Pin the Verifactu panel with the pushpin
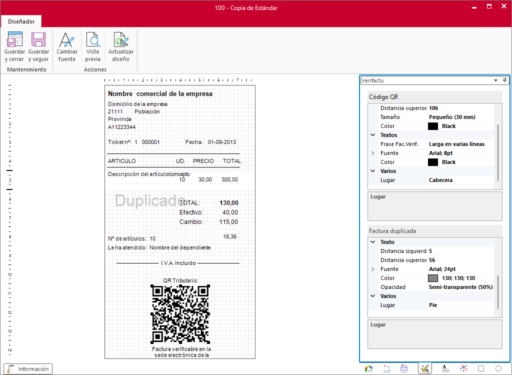This screenshot has width=512, height=375. point(505,80)
